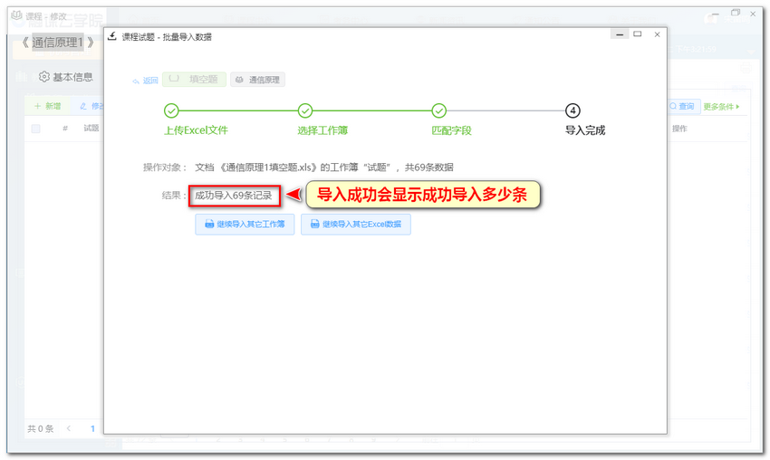Viewport: 770px width, 460px height.
Task: Click 通信原理1 course title in background
Action: [x=57, y=43]
